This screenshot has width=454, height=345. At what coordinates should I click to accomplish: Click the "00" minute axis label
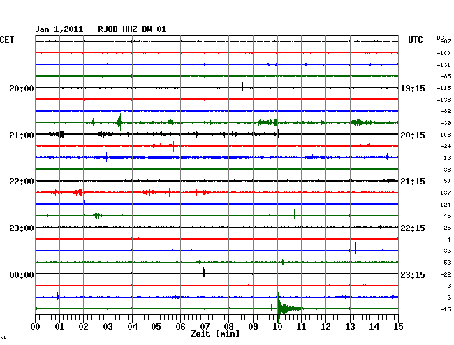tap(35, 327)
